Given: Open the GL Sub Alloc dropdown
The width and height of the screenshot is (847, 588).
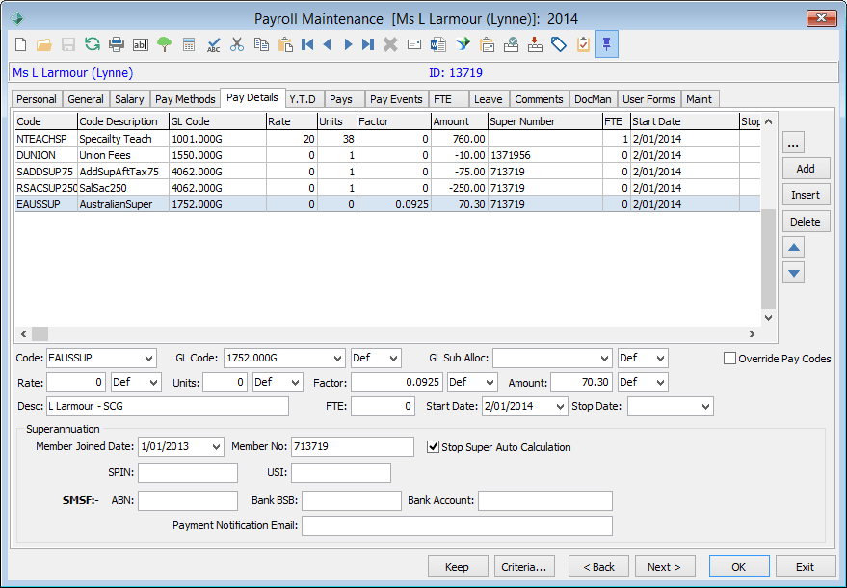Looking at the screenshot, I should (x=605, y=359).
